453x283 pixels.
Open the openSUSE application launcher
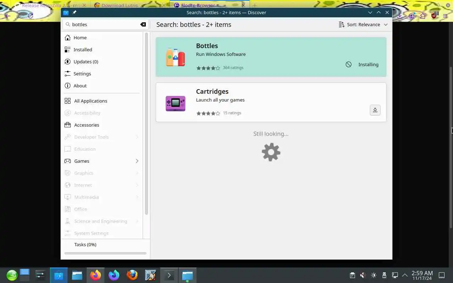coord(12,275)
